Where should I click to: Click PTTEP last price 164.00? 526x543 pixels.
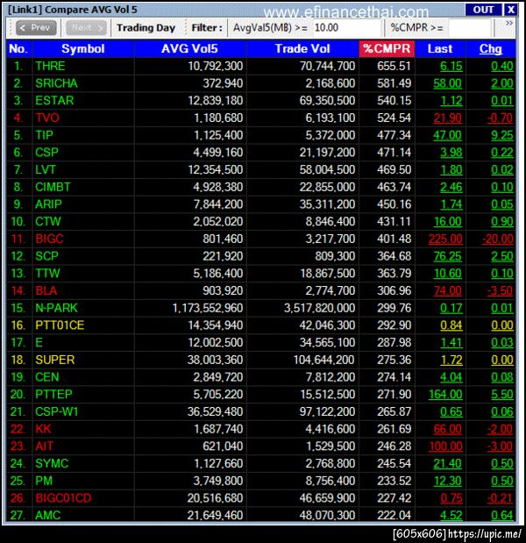click(445, 395)
